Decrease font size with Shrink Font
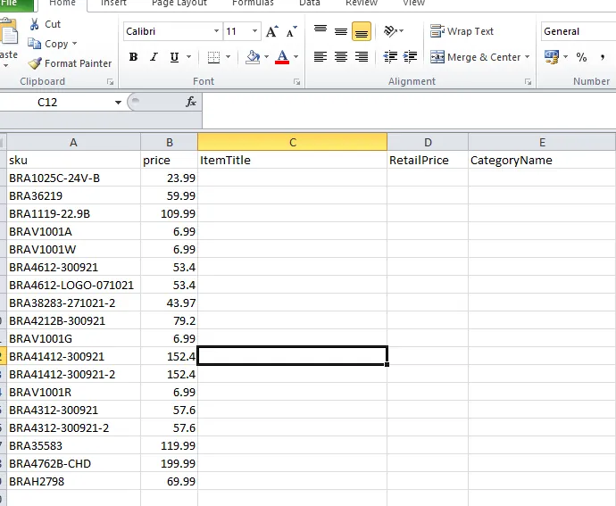Screen dimensions: 616x506 [292, 31]
